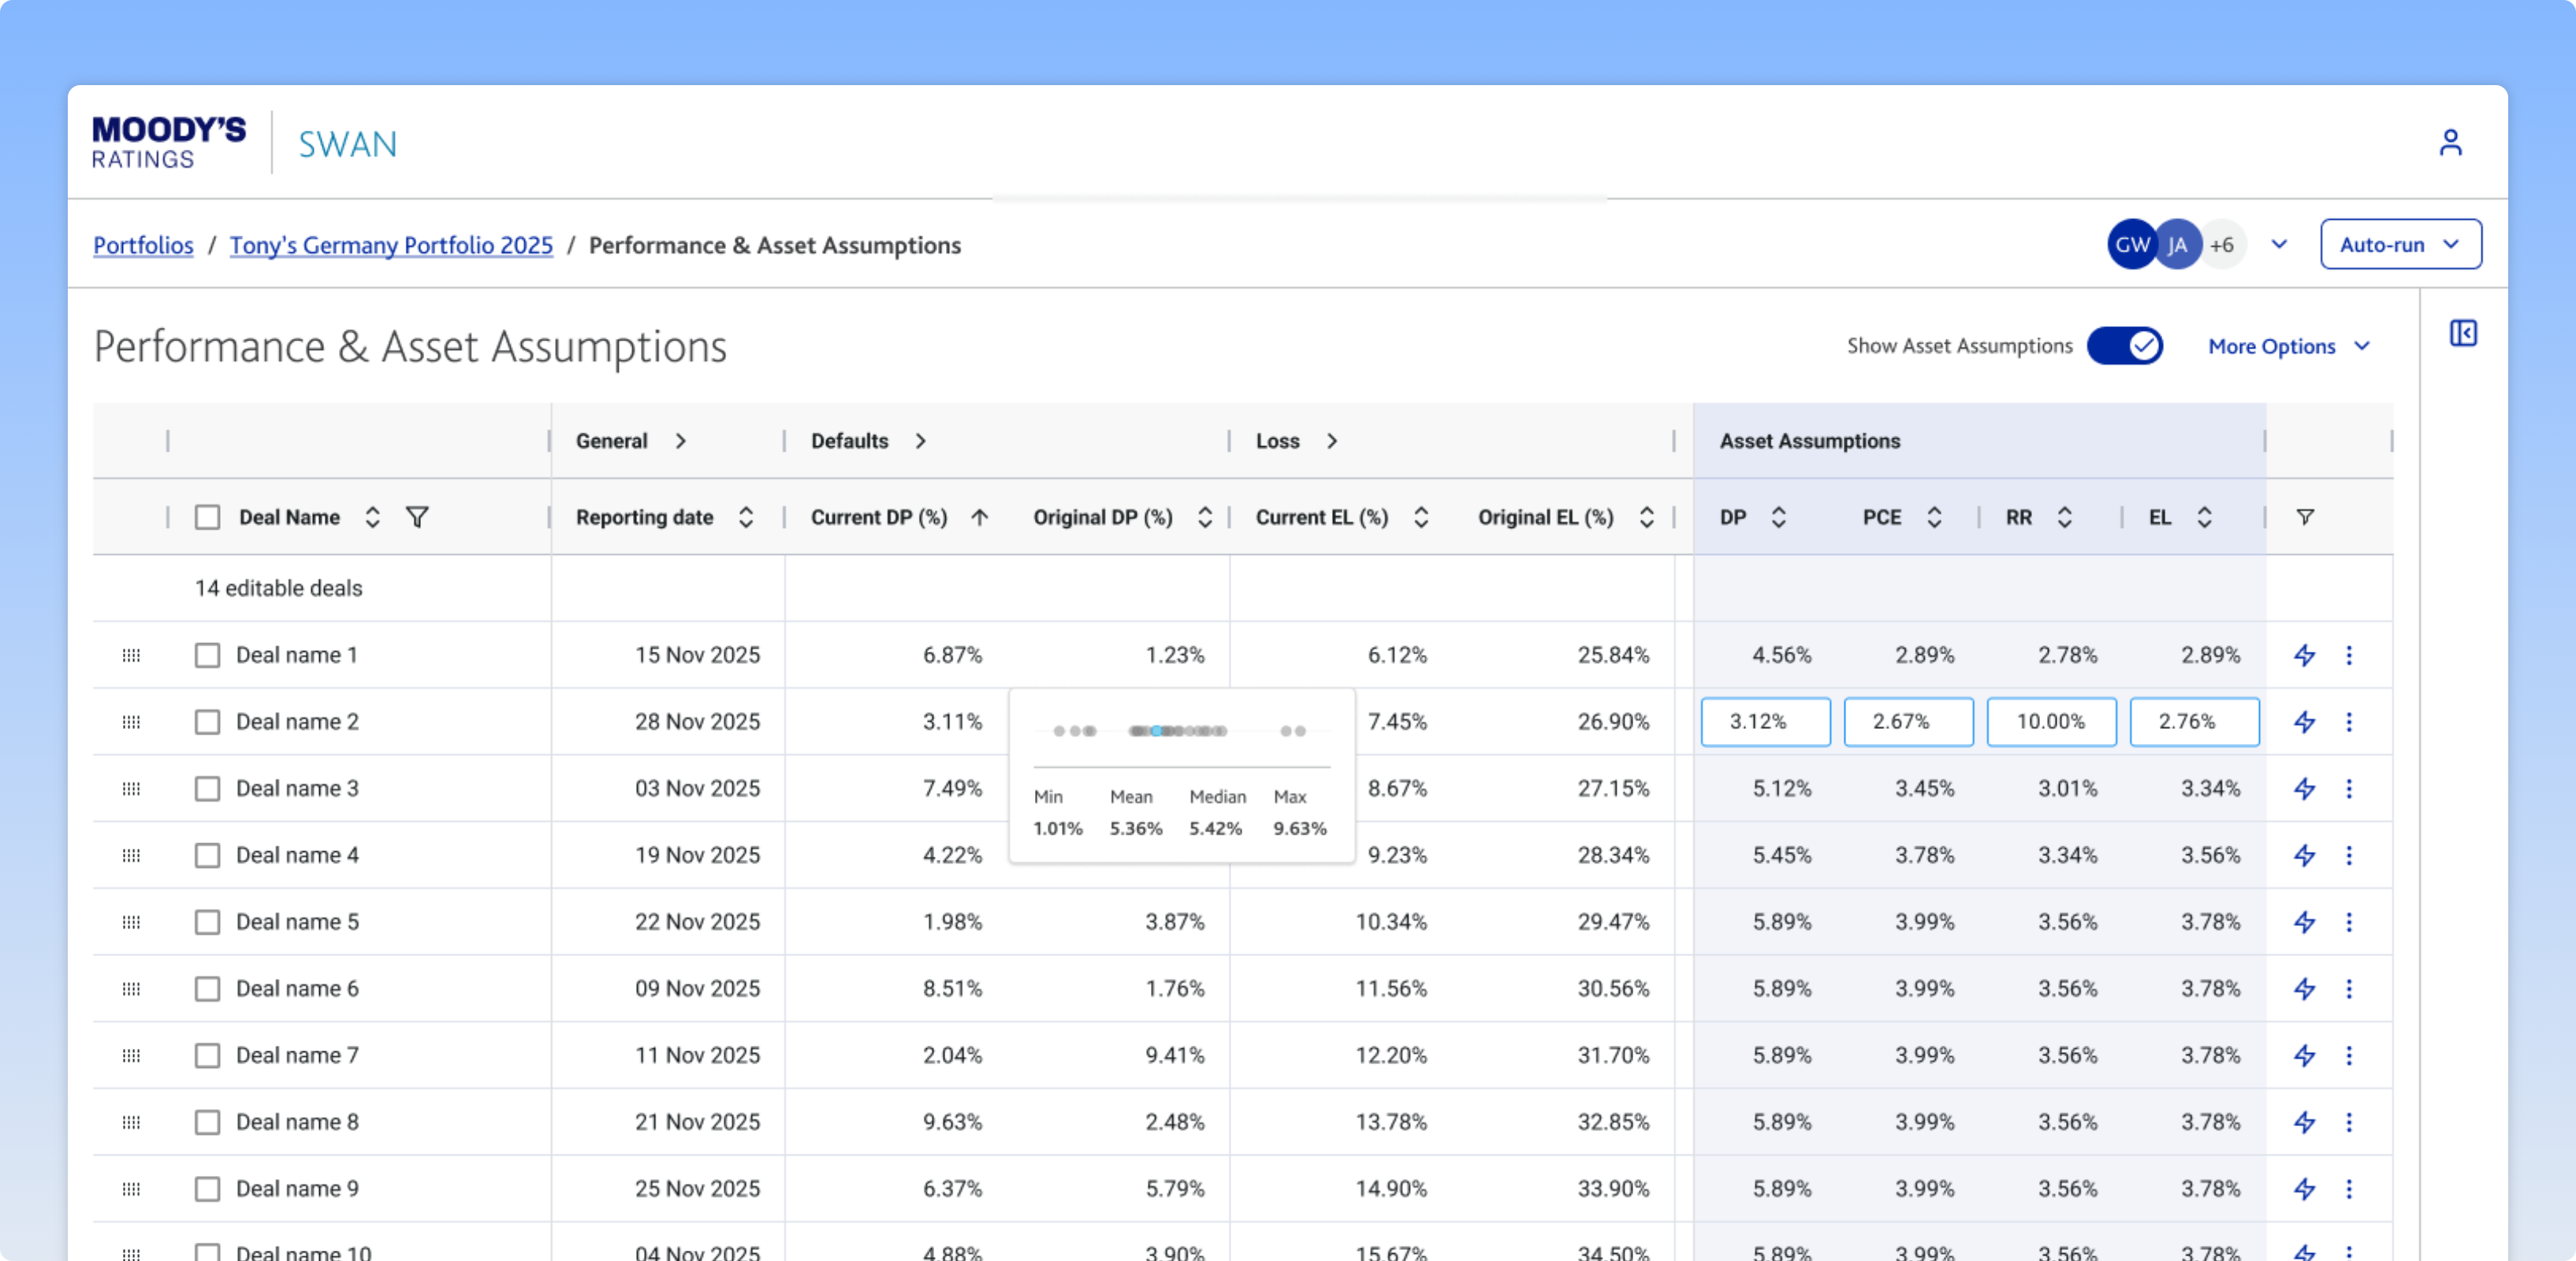Screen dimensions: 2576x1261
Task: Run lightning action for Deal name 3
Action: click(2304, 788)
